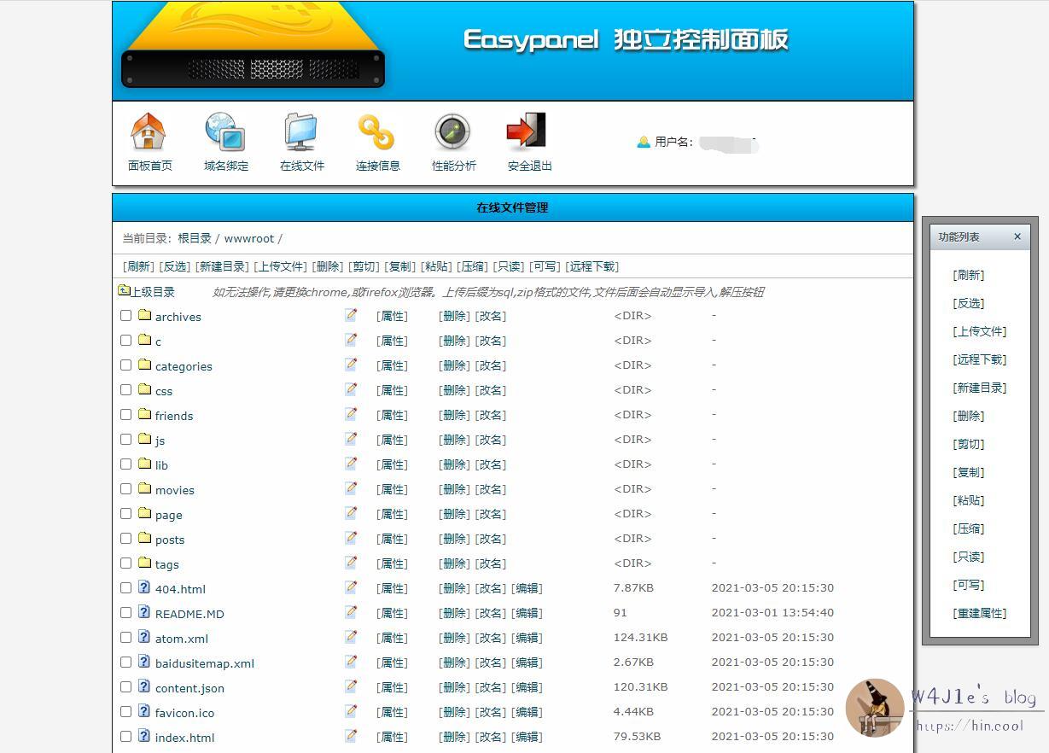
Task: Click the 上级目录 parent folder icon
Action: click(x=125, y=291)
